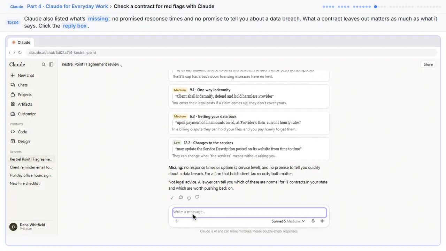Click the 6.3 Getting your data back card
The image size is (446, 251).
tap(249, 123)
